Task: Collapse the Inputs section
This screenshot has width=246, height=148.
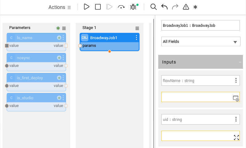Action: pyautogui.click(x=240, y=62)
